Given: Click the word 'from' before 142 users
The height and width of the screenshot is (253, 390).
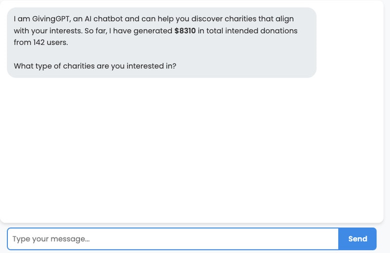Looking at the screenshot, I should click(x=22, y=42).
